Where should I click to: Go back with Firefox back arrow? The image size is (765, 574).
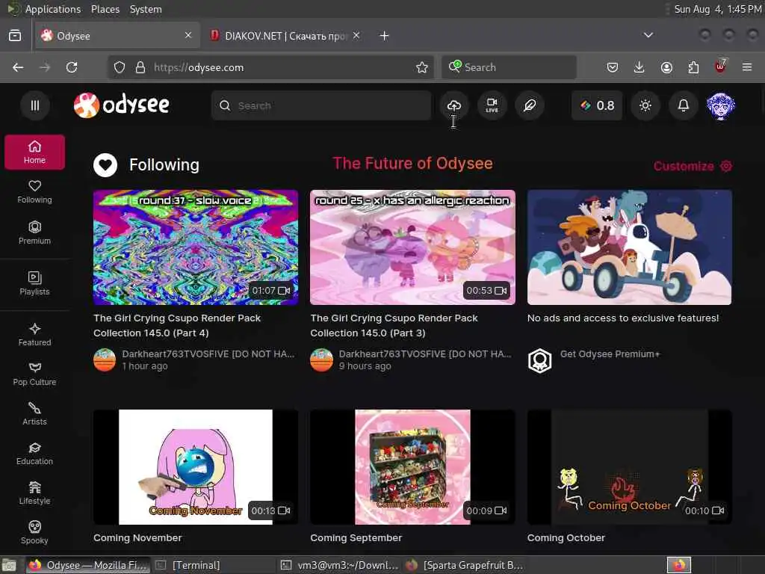pos(18,67)
